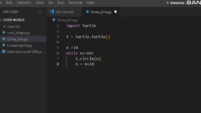Open the Run menu
This screenshot has width=201, height=113.
coord(61,3)
